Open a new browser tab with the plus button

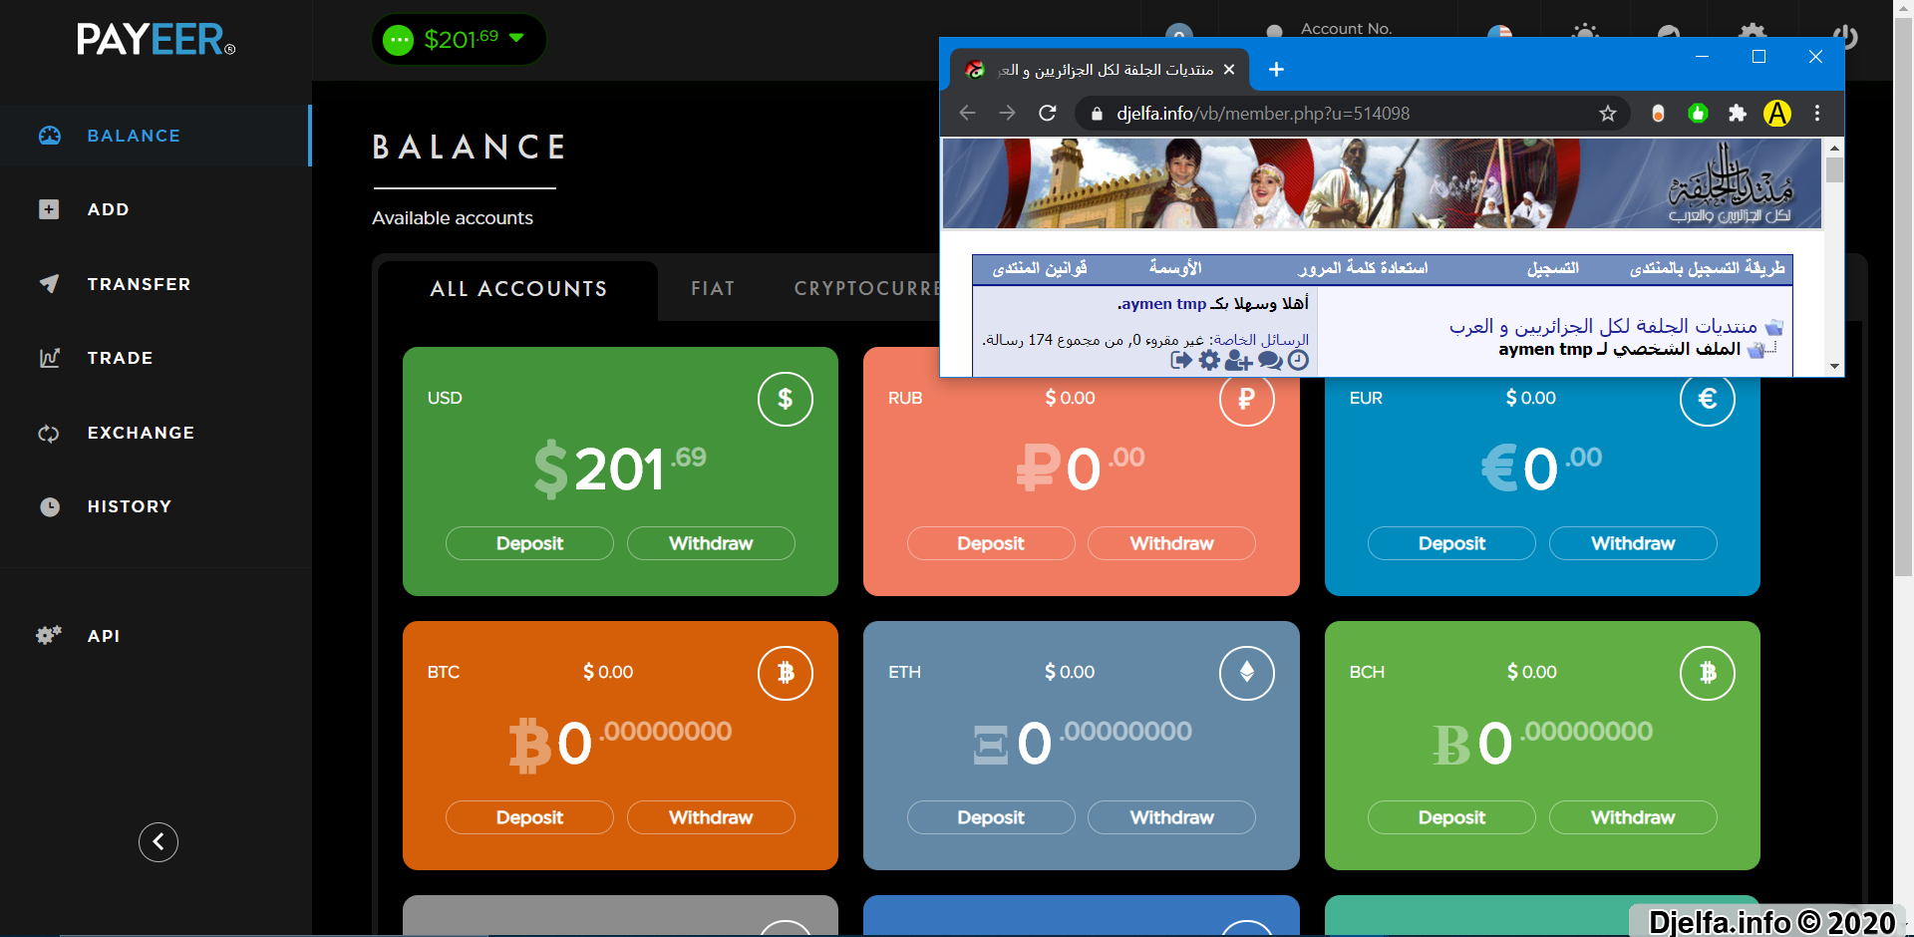pyautogui.click(x=1276, y=70)
